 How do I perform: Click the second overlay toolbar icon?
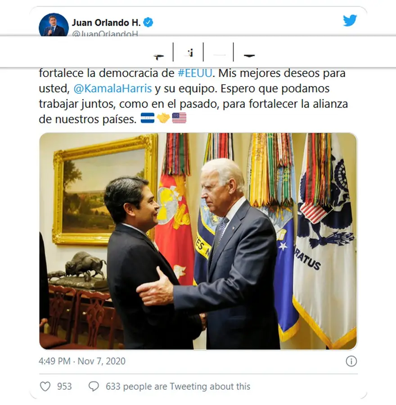point(190,53)
